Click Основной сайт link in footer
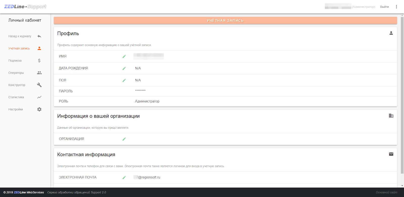The height and width of the screenshot is (197, 404). click(386, 192)
